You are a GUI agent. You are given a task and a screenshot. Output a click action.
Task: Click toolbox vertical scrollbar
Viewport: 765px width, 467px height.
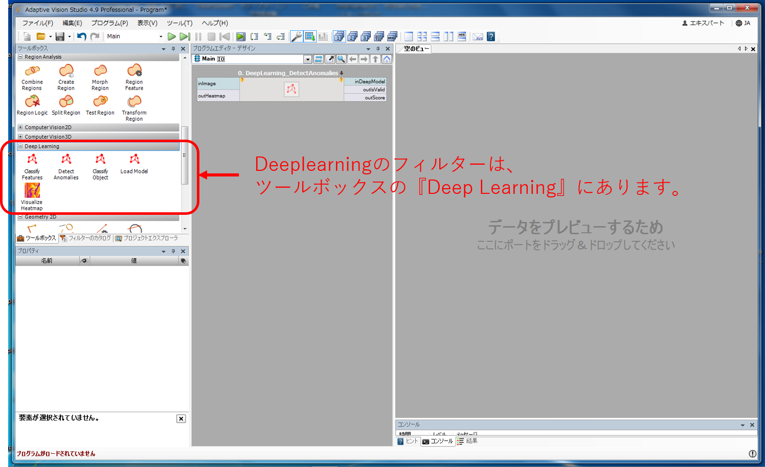point(185,155)
